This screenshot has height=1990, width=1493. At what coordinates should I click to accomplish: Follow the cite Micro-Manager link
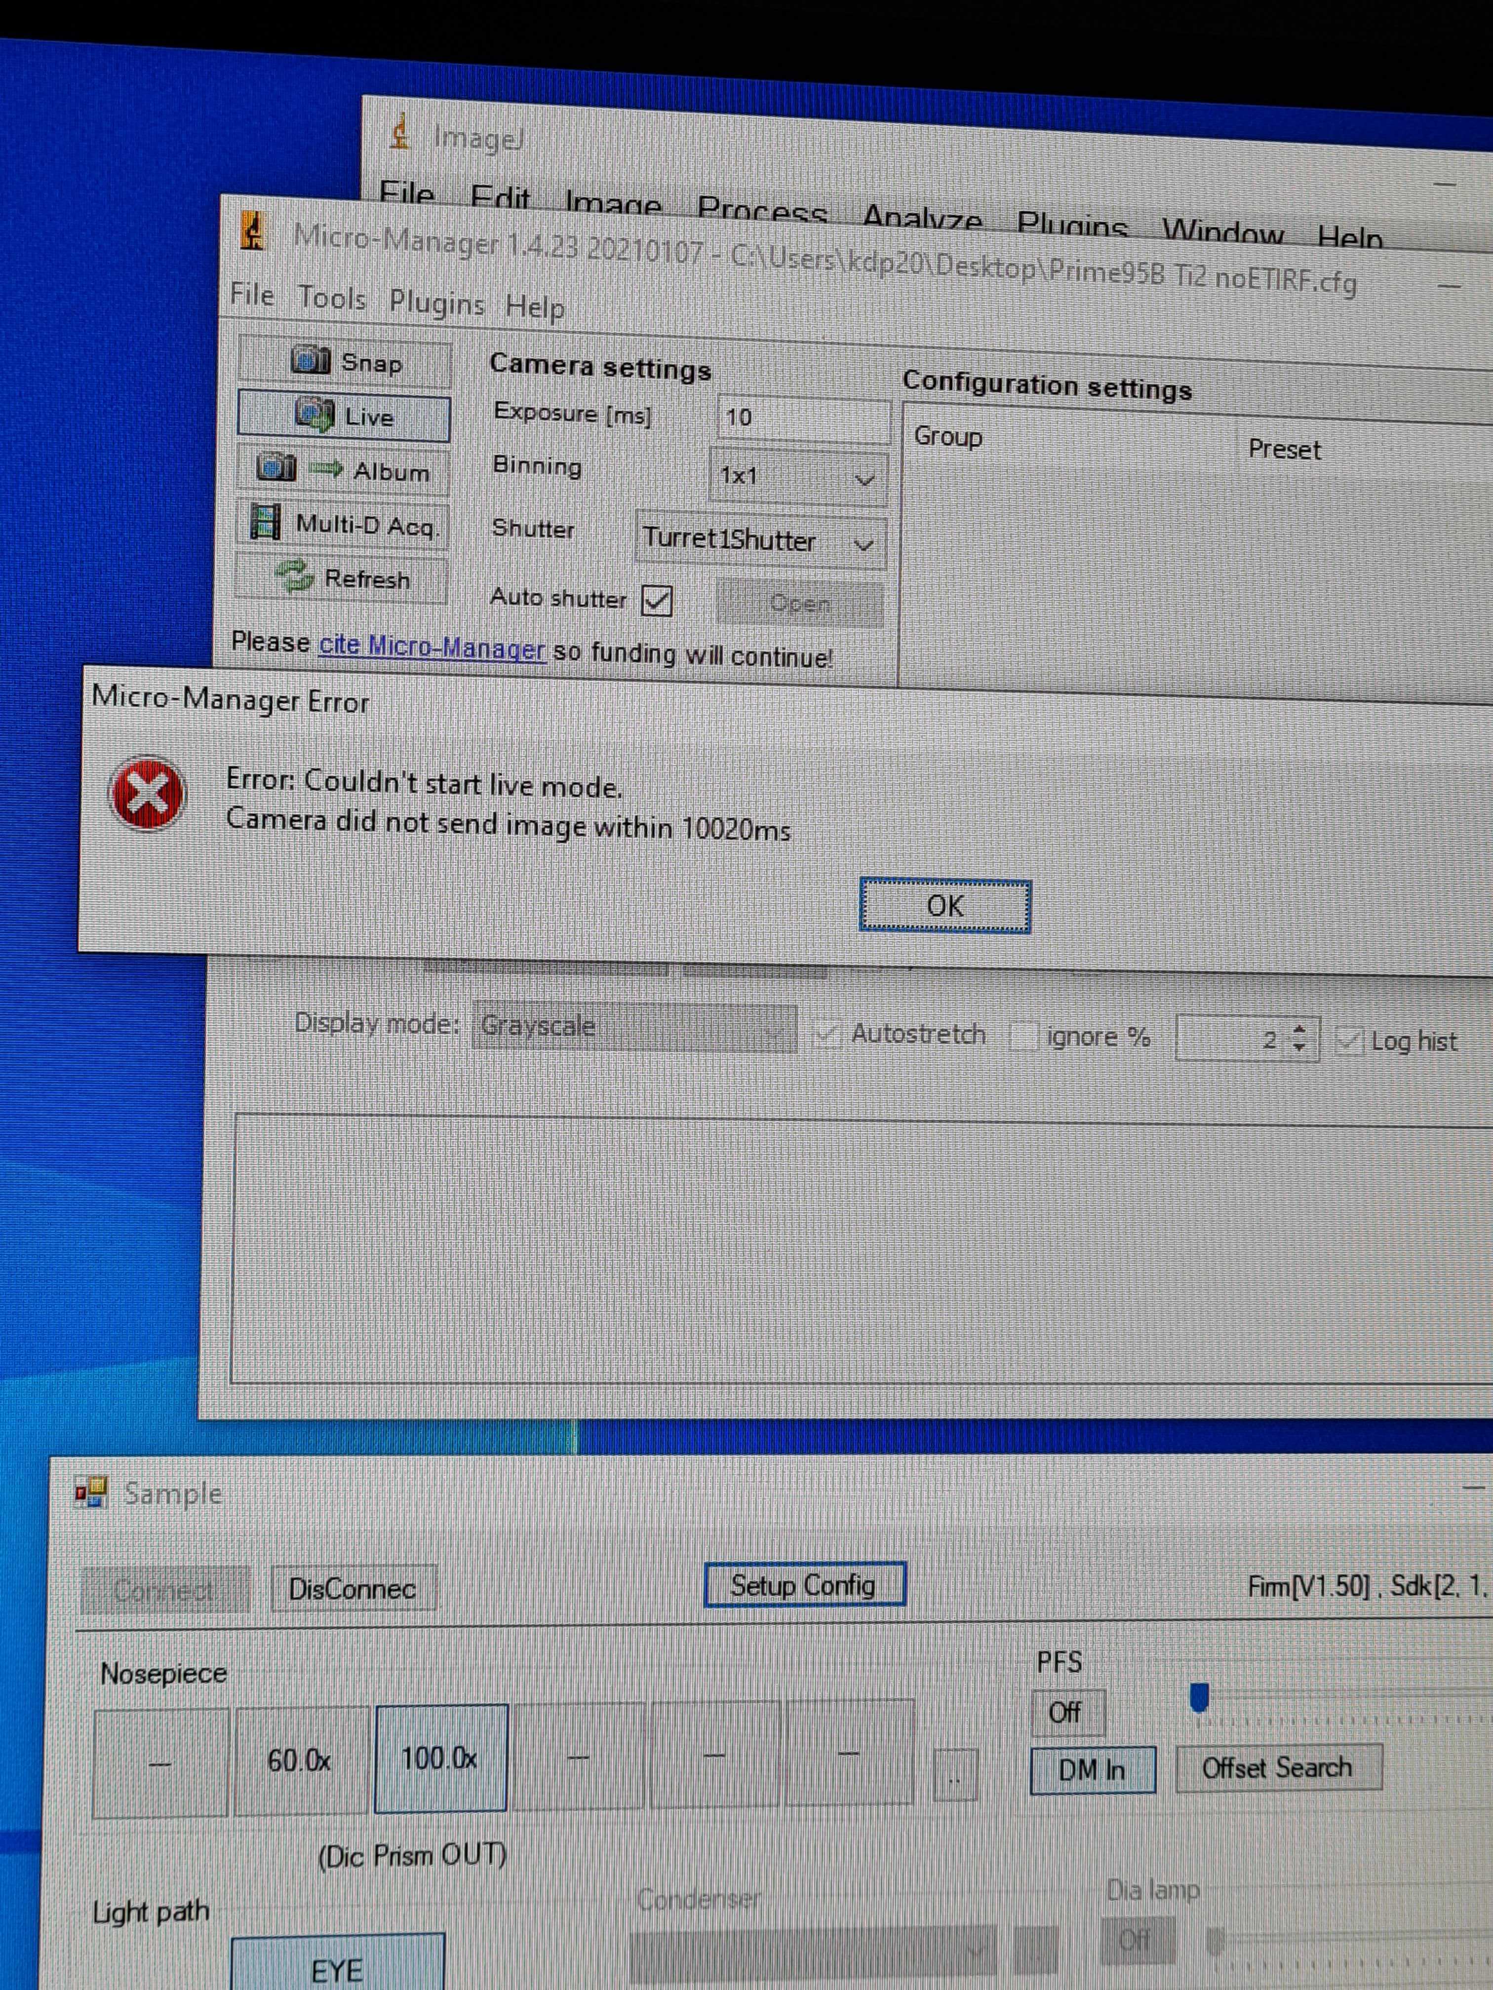point(432,646)
